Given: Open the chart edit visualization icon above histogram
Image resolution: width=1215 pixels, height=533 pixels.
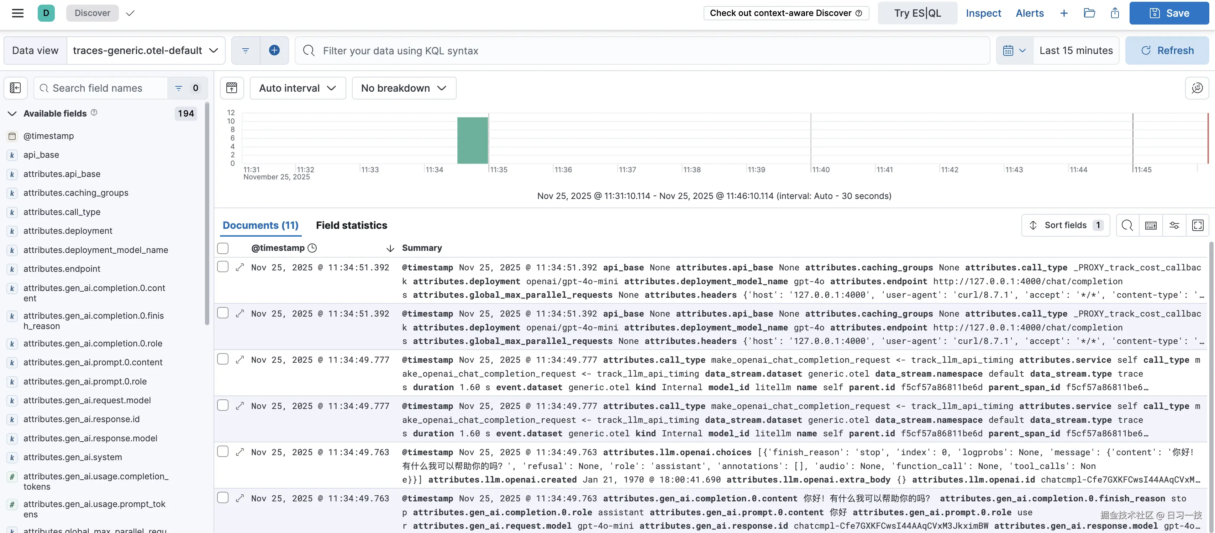Looking at the screenshot, I should point(232,87).
